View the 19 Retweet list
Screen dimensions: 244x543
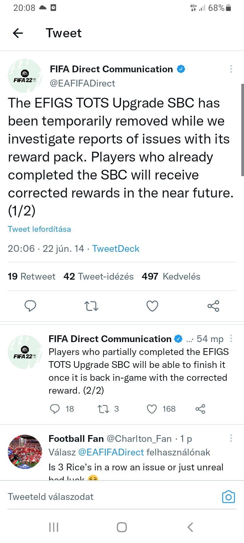click(32, 277)
